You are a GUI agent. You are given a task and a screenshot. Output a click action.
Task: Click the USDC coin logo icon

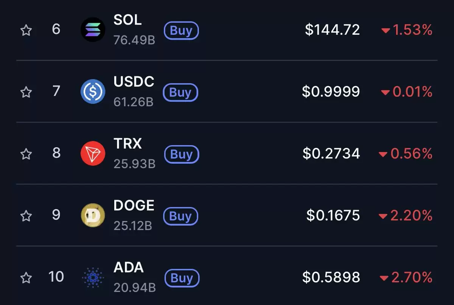click(x=93, y=91)
